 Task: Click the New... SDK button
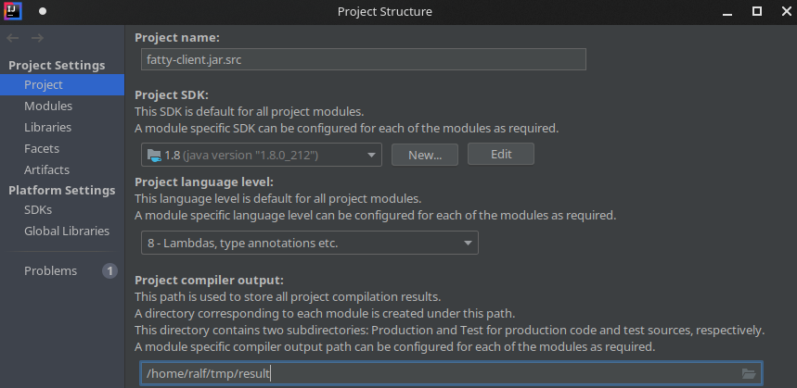click(x=425, y=155)
